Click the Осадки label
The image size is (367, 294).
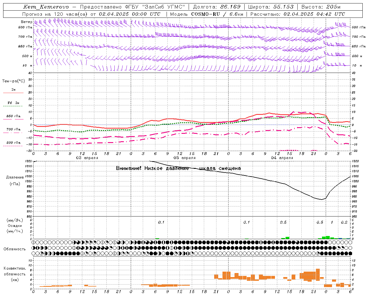(x=15, y=226)
